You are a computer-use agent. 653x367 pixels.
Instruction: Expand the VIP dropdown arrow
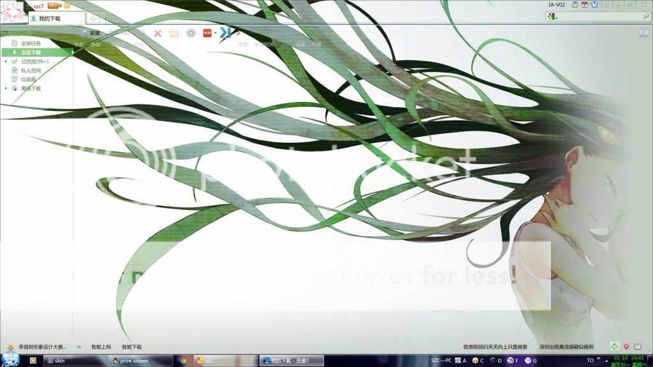click(x=216, y=33)
